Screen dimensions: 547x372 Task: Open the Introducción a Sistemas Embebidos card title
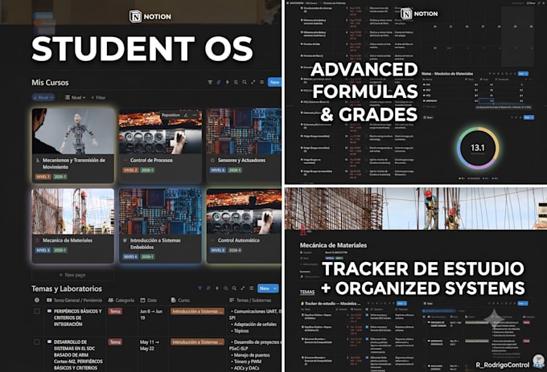pos(155,243)
